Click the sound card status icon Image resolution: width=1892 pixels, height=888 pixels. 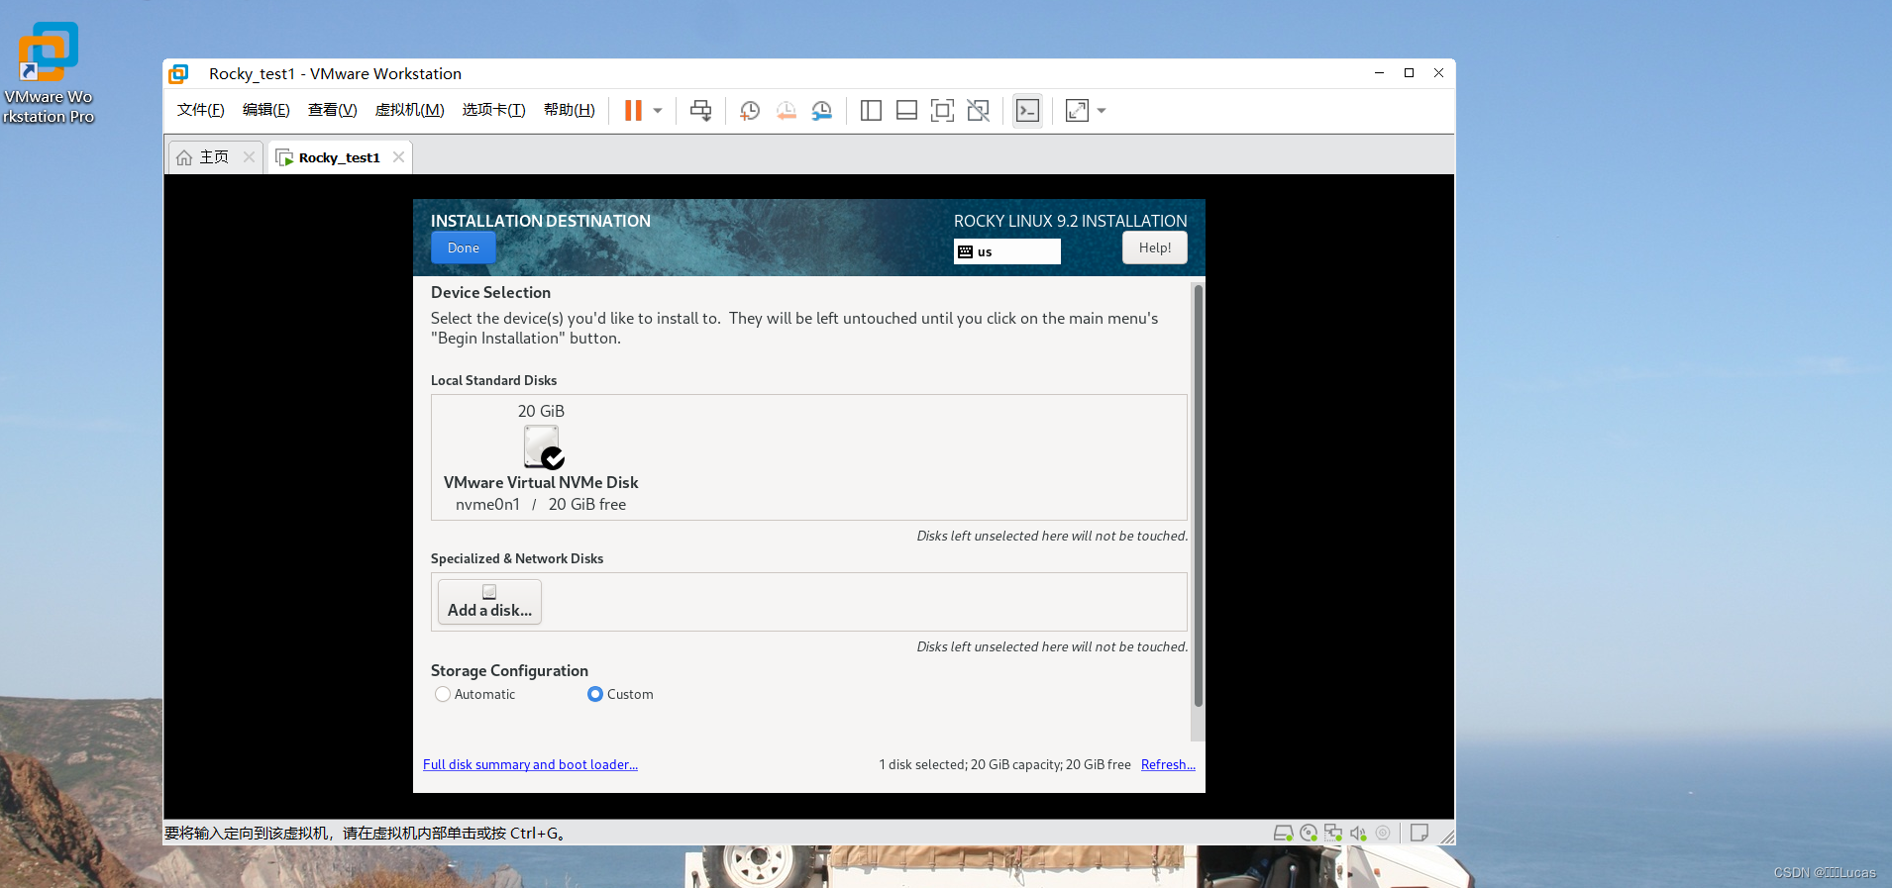[x=1358, y=834]
